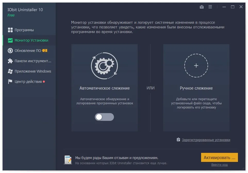The width and height of the screenshot is (248, 173).
Task: Add an installer via the dashed plus circle
Action: [196, 66]
